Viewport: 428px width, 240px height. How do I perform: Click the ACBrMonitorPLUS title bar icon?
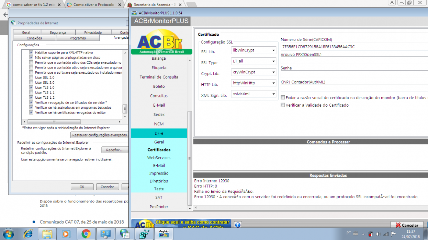pyautogui.click(x=134, y=13)
